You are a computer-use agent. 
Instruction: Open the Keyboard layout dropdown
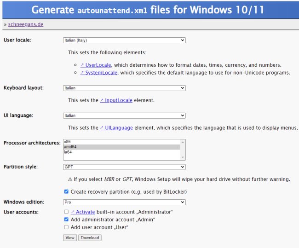click(x=124, y=88)
